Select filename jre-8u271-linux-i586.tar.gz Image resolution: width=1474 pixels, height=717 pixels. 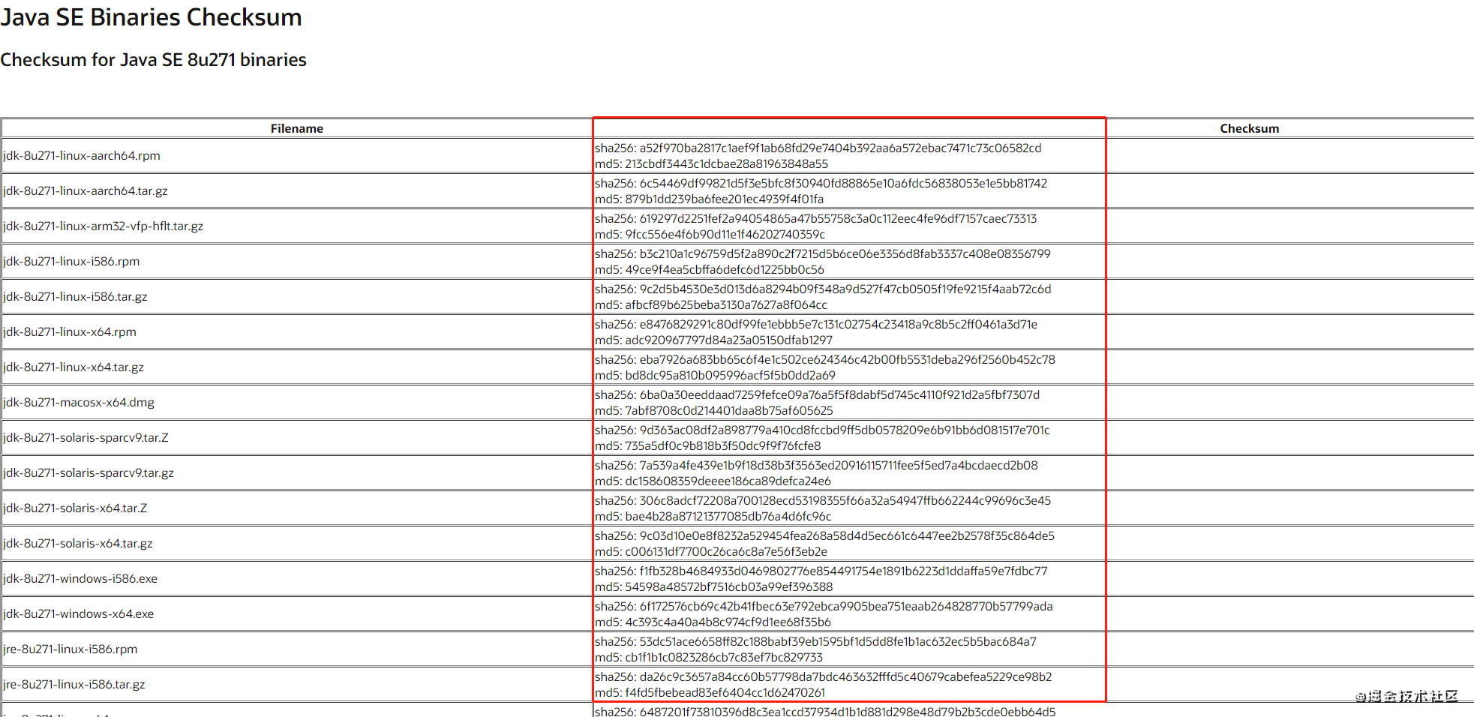pos(74,685)
